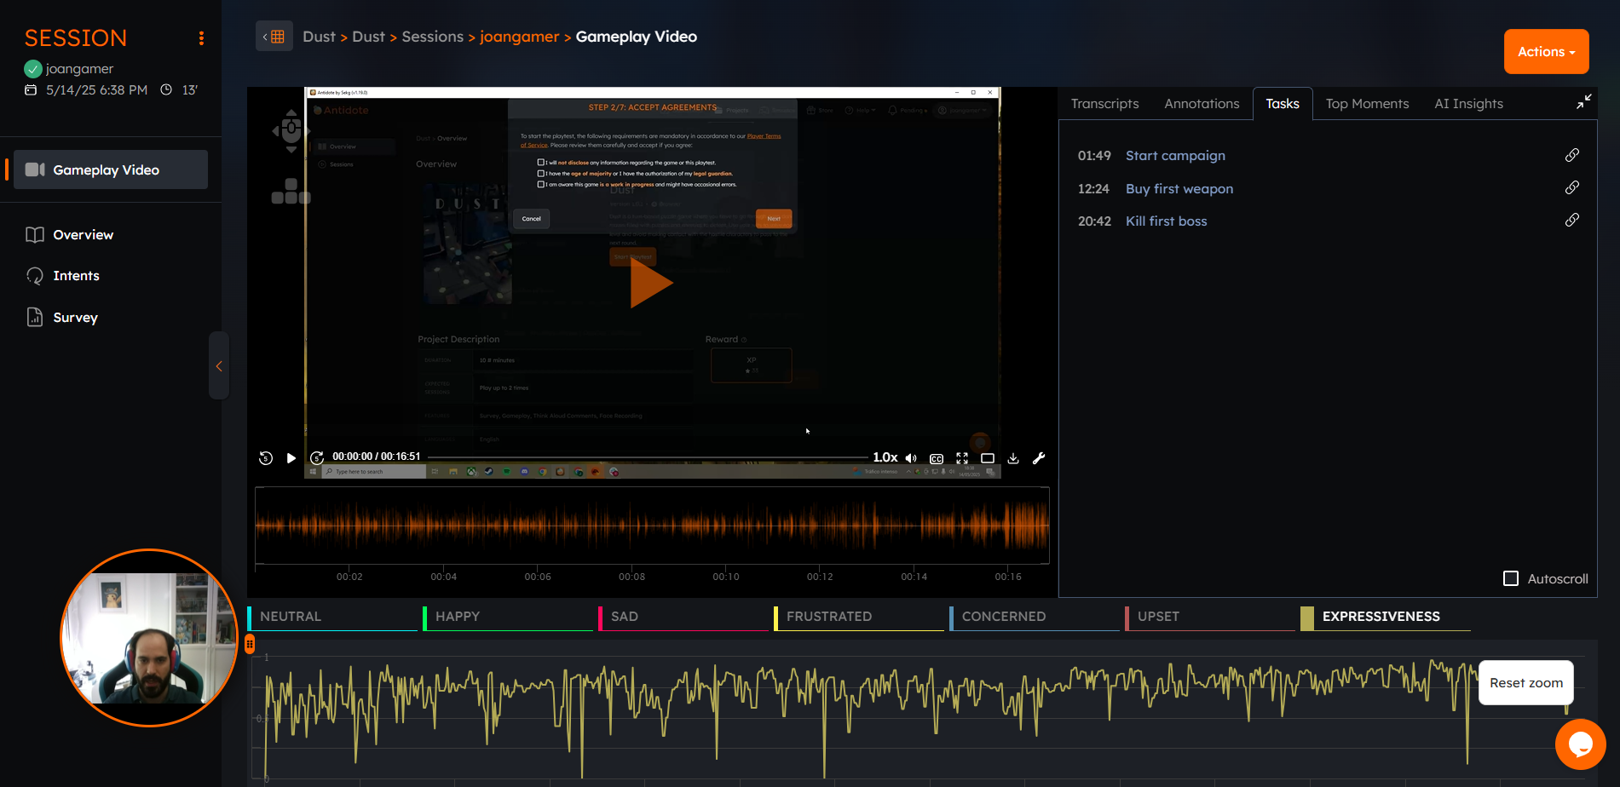Open Survey in sidebar
1620x787 pixels.
[75, 318]
